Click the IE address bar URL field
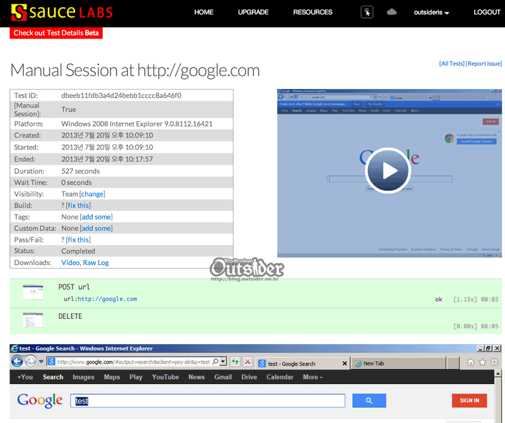The width and height of the screenshot is (505, 423). (x=133, y=362)
